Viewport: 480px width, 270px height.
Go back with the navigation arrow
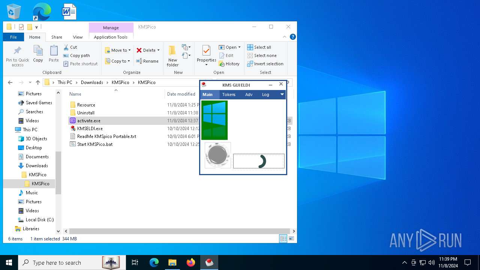pyautogui.click(x=10, y=82)
